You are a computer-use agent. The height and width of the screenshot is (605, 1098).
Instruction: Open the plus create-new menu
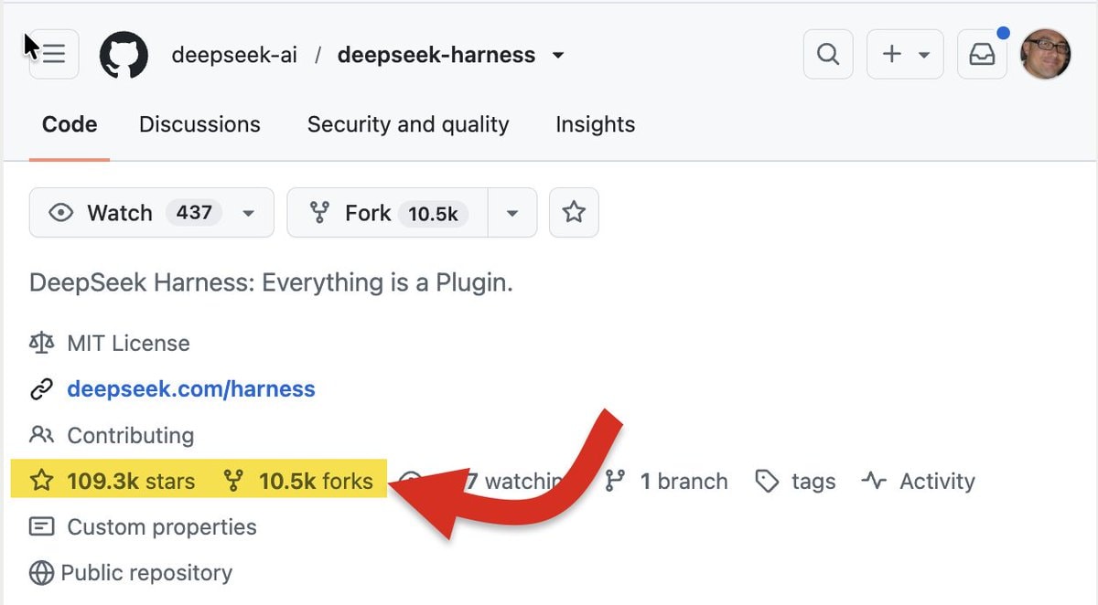point(905,55)
